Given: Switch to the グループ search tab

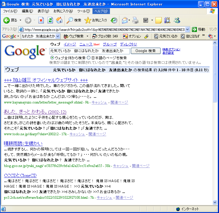Looking at the screenshot, I should (x=110, y=44).
